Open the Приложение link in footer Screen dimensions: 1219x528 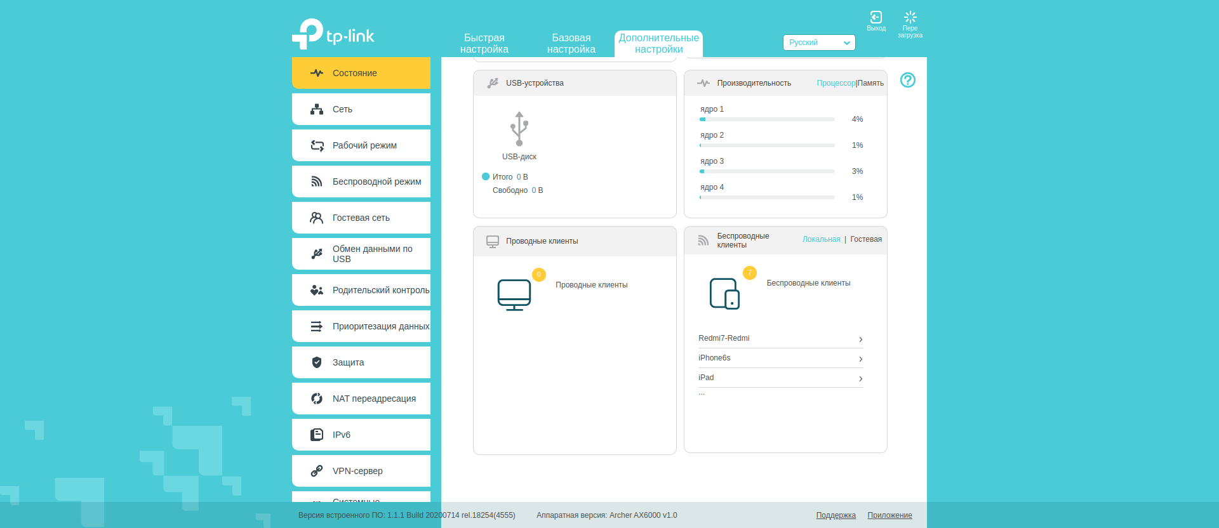pos(889,515)
